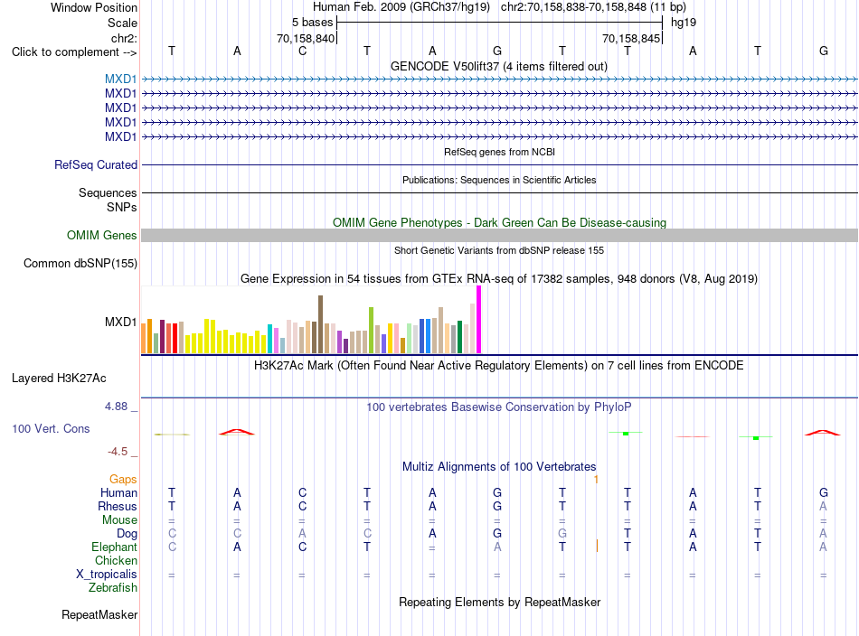Click the 'OMIM Genes' label

[102, 236]
